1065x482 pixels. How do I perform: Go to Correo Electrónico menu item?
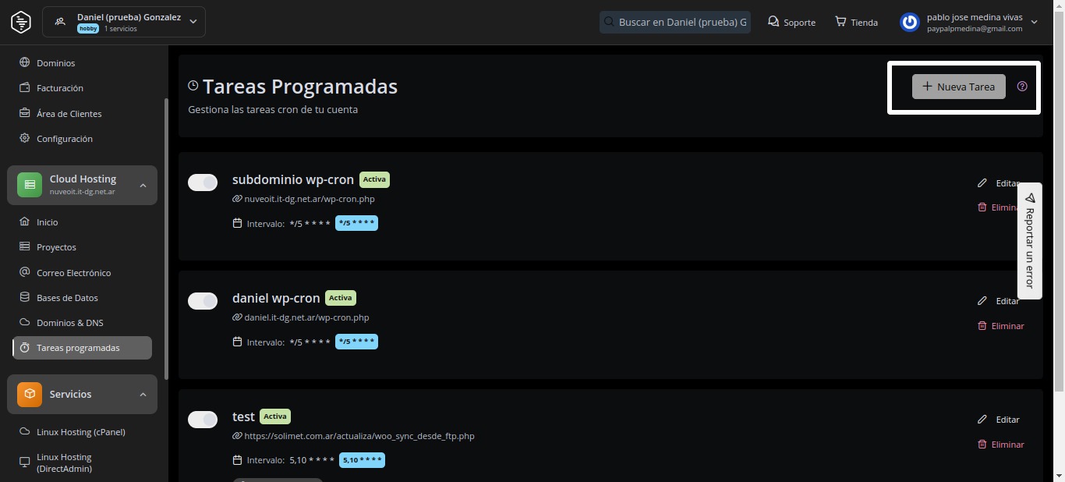click(73, 273)
